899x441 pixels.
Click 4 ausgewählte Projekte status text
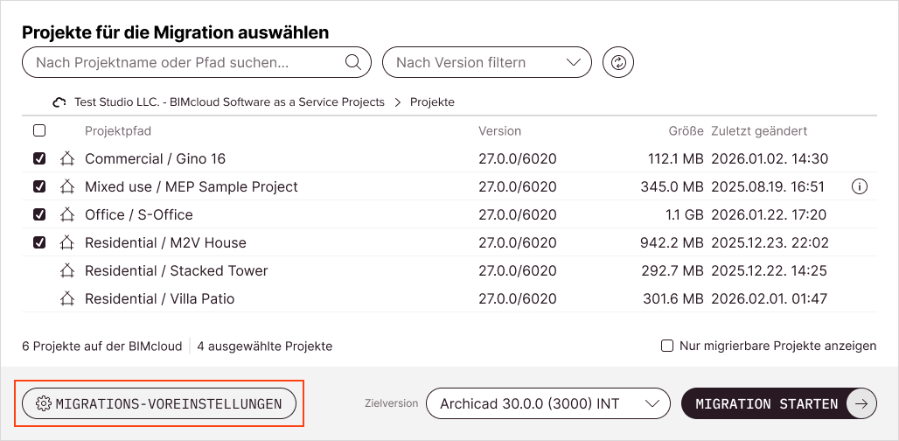pos(265,346)
